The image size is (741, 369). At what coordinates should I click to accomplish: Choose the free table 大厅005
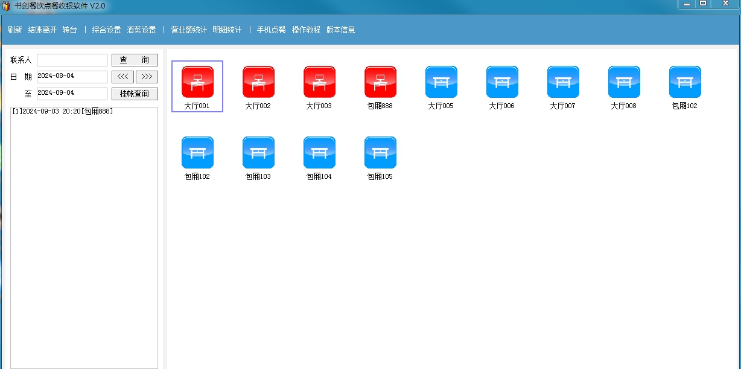coord(441,82)
